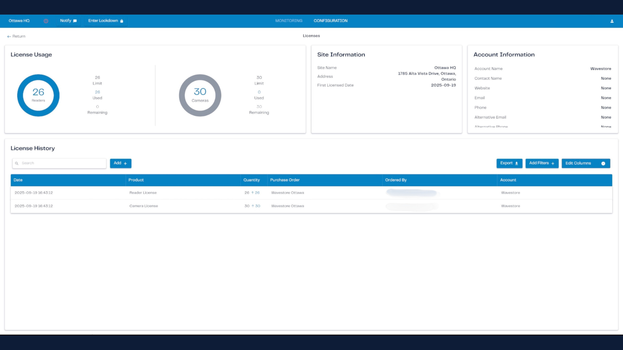Open the Ottawa HQ site selector
623x350 pixels.
[x=19, y=21]
